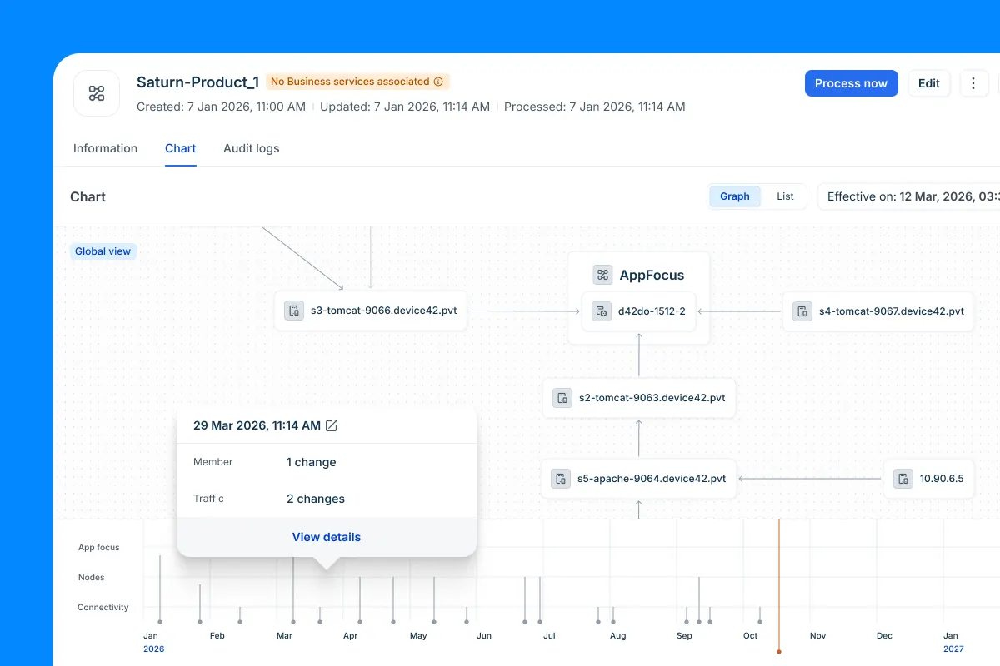The image size is (1000, 666).
Task: Click the Connectivity timeline row label
Action: [x=103, y=608]
